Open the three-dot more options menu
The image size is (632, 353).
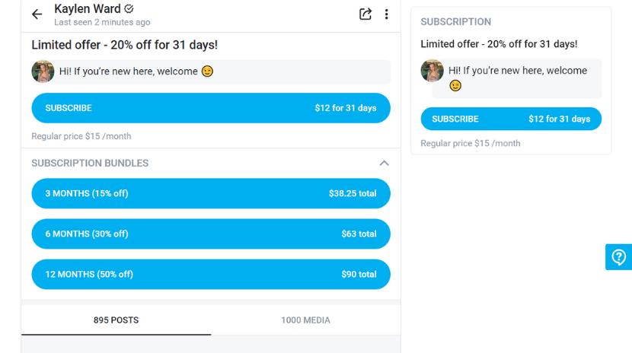387,14
